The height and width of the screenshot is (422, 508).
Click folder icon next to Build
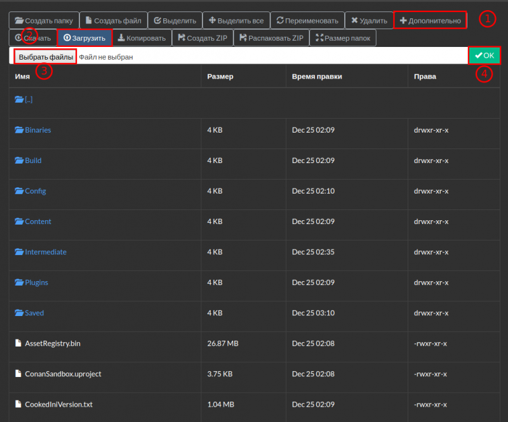(x=19, y=161)
